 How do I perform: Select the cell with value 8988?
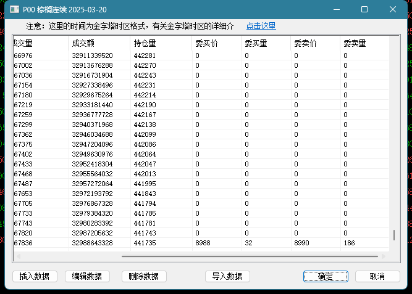click(203, 243)
